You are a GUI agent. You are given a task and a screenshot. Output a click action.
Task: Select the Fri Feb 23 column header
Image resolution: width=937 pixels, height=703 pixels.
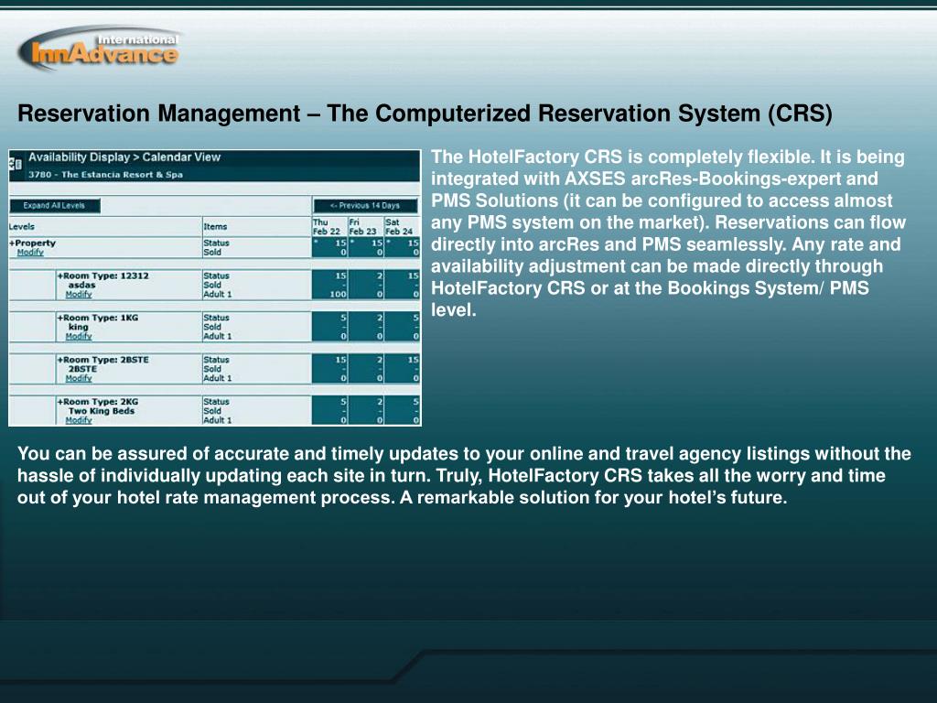coord(365,227)
